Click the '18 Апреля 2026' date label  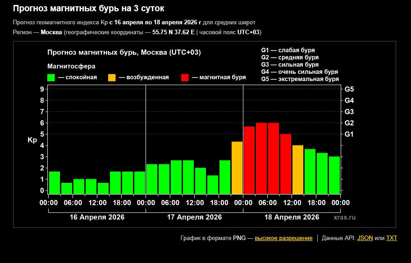(292, 217)
